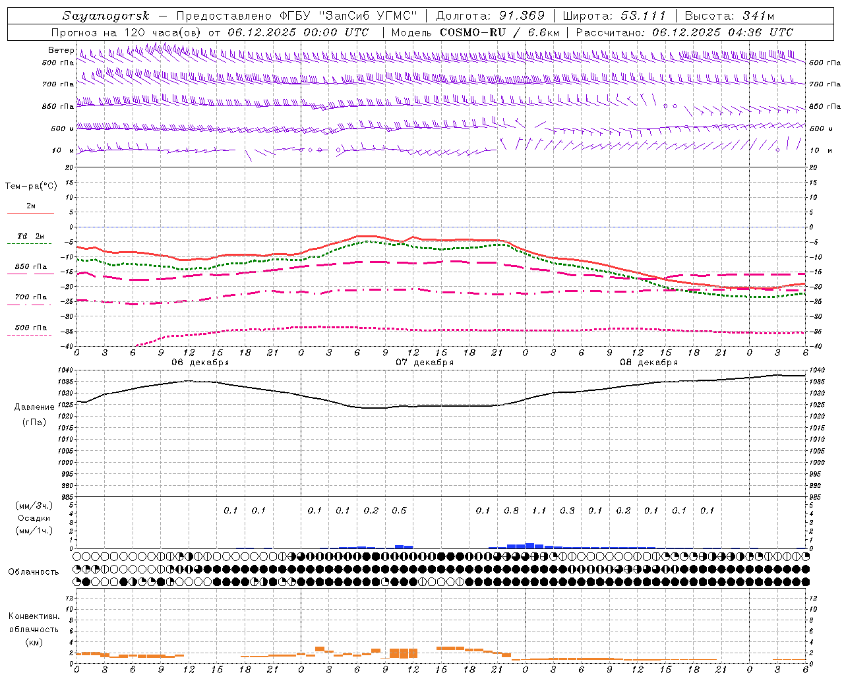Click the 3-hour precipitation value '0.8'

pyautogui.click(x=511, y=510)
